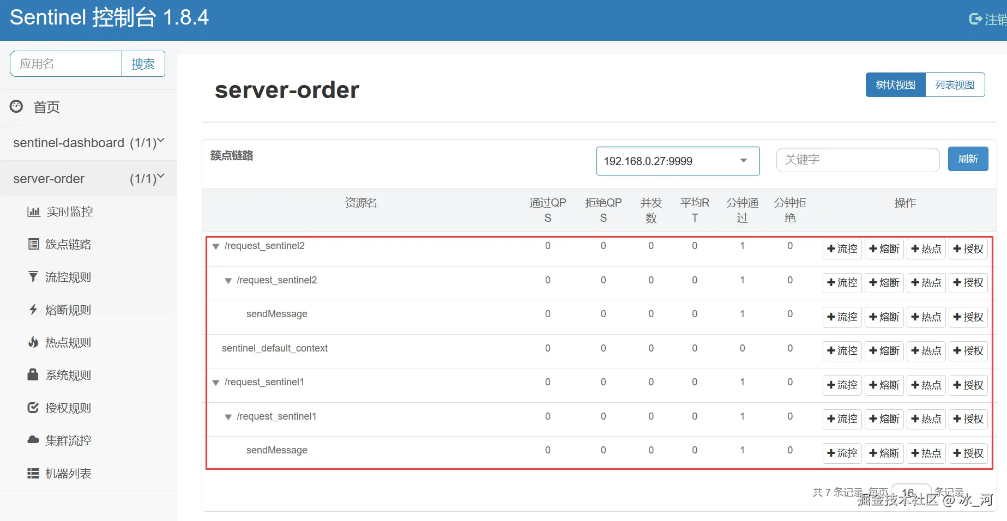The width and height of the screenshot is (1007, 521).
Task: Add 授权 for sendMessage under /request_sentinel1
Action: pos(968,453)
